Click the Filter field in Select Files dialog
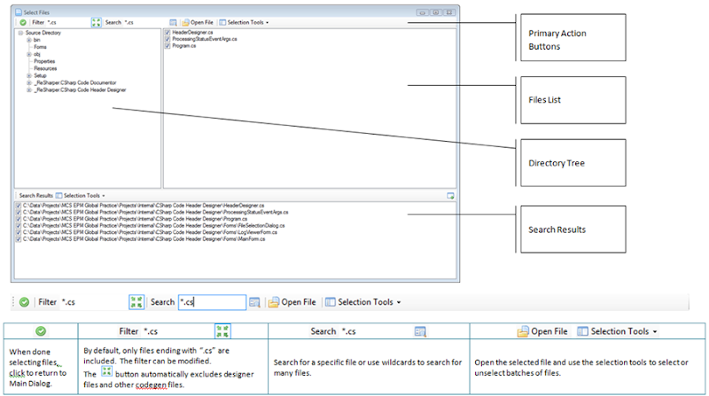Image resolution: width=709 pixels, height=396 pixels. click(68, 22)
